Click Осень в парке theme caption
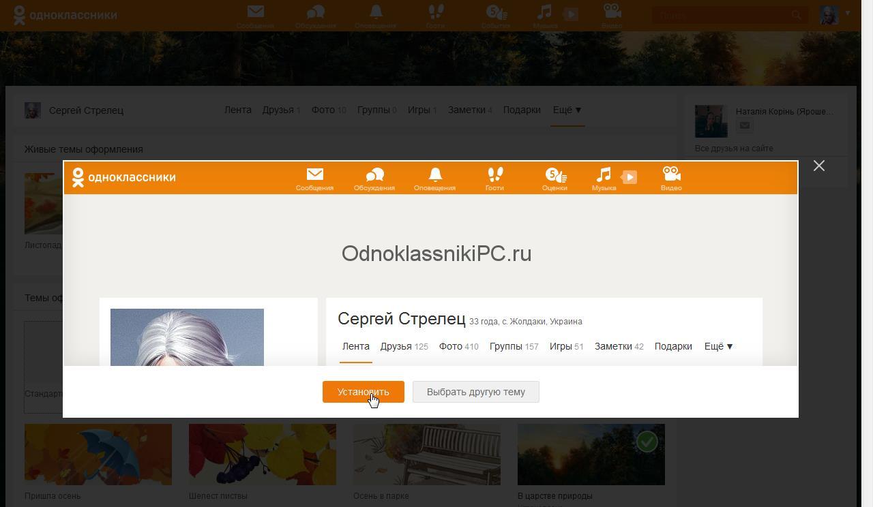Screen dimensions: 873x507 coord(381,496)
